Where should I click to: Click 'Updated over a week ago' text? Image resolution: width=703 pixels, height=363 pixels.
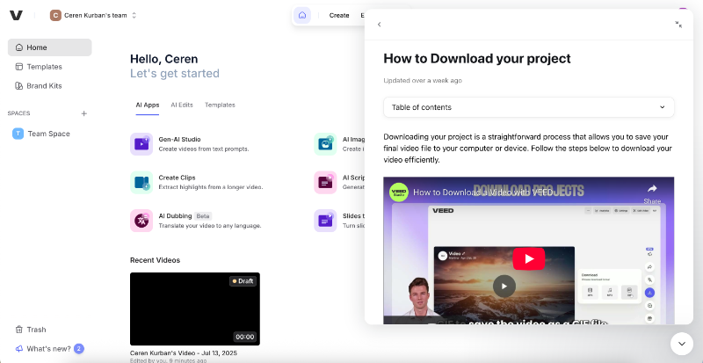coord(423,81)
